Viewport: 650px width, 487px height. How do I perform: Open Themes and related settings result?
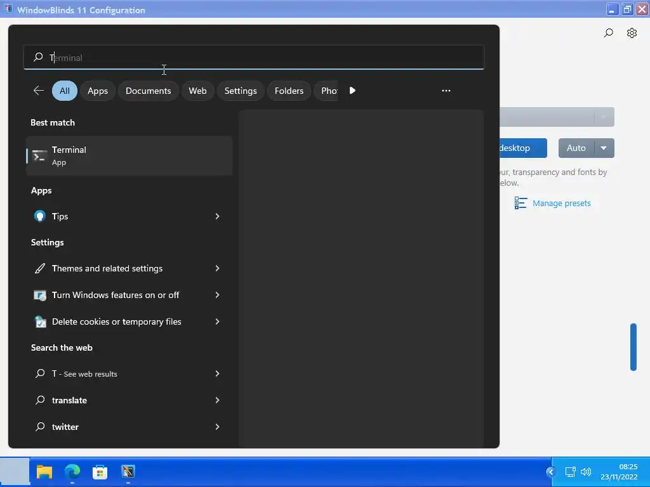tap(129, 268)
